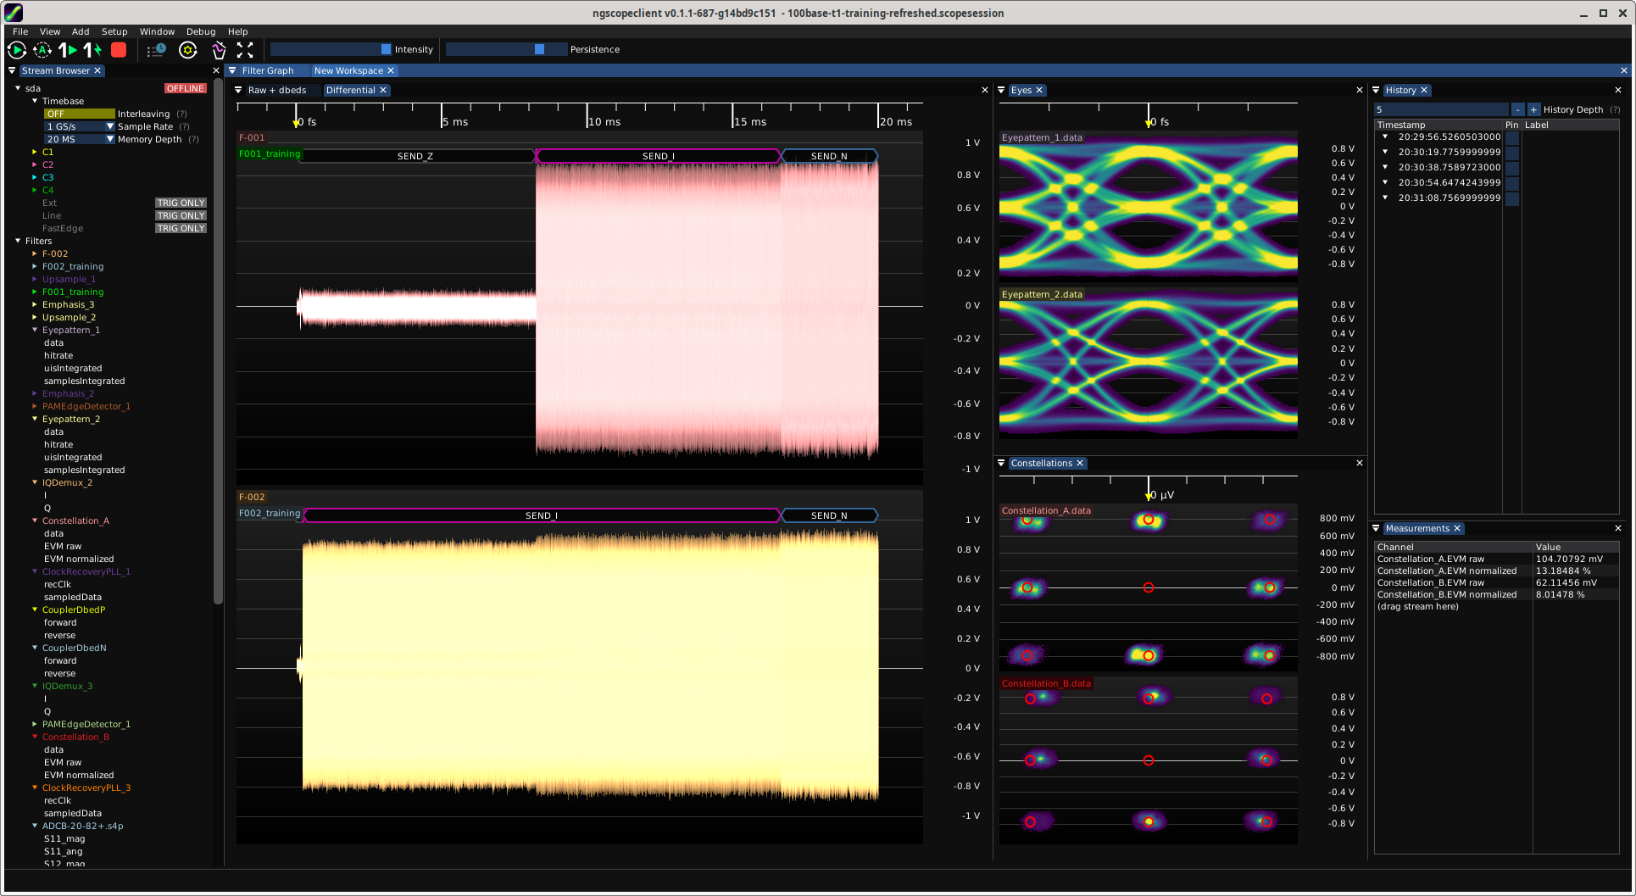
Task: Click the refresh settings gear icon
Action: coord(188,50)
